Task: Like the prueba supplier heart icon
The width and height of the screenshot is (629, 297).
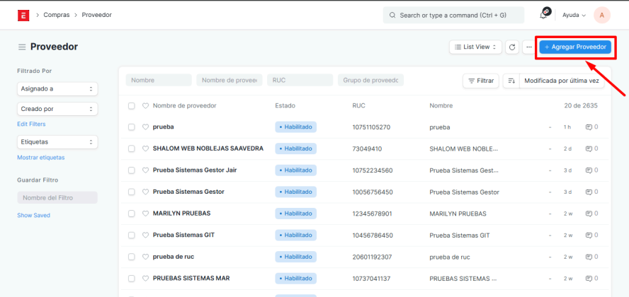Action: pyautogui.click(x=145, y=127)
